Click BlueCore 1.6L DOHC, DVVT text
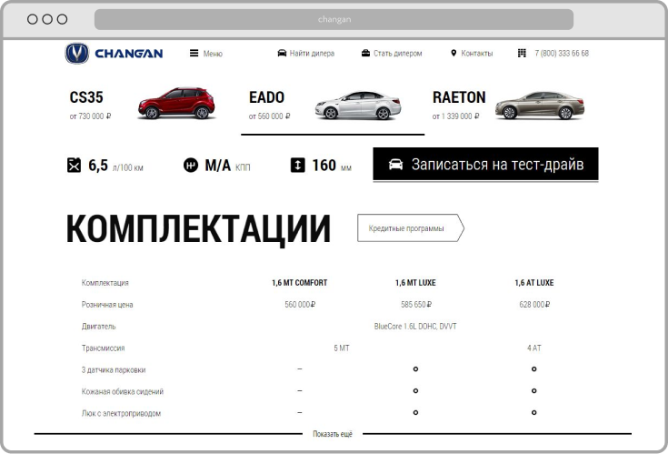Image resolution: width=668 pixels, height=454 pixels. [415, 326]
